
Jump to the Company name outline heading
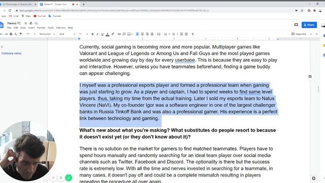12,53
